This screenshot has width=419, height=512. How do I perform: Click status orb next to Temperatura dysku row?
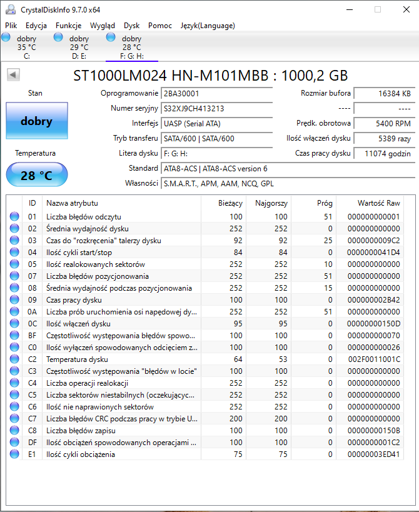[x=14, y=359]
